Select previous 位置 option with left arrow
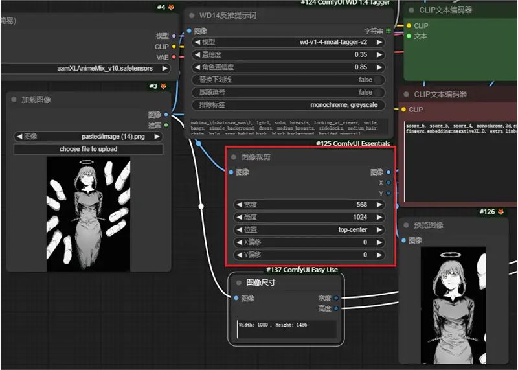This screenshot has height=370, width=518. (x=239, y=229)
